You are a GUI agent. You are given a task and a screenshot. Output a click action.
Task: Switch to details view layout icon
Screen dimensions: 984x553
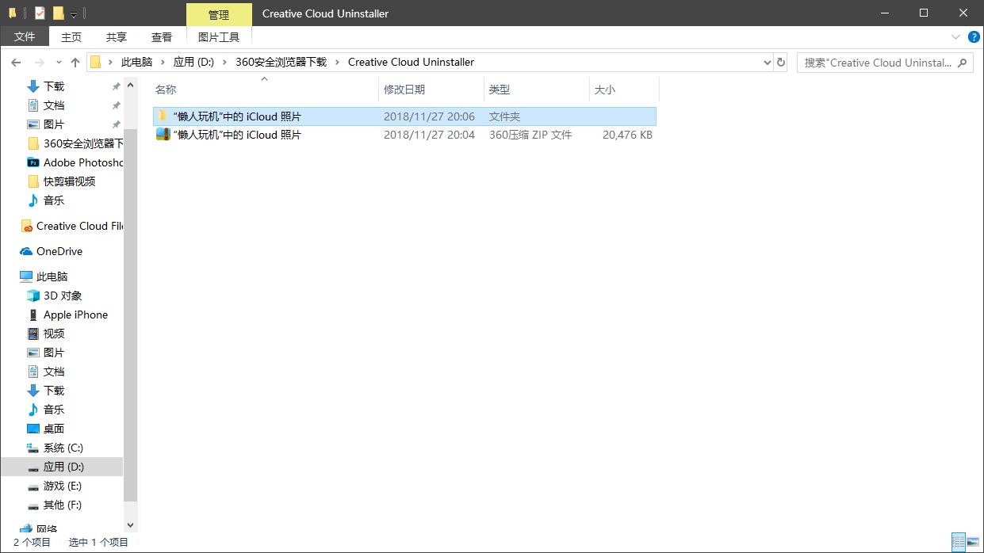coord(958,542)
